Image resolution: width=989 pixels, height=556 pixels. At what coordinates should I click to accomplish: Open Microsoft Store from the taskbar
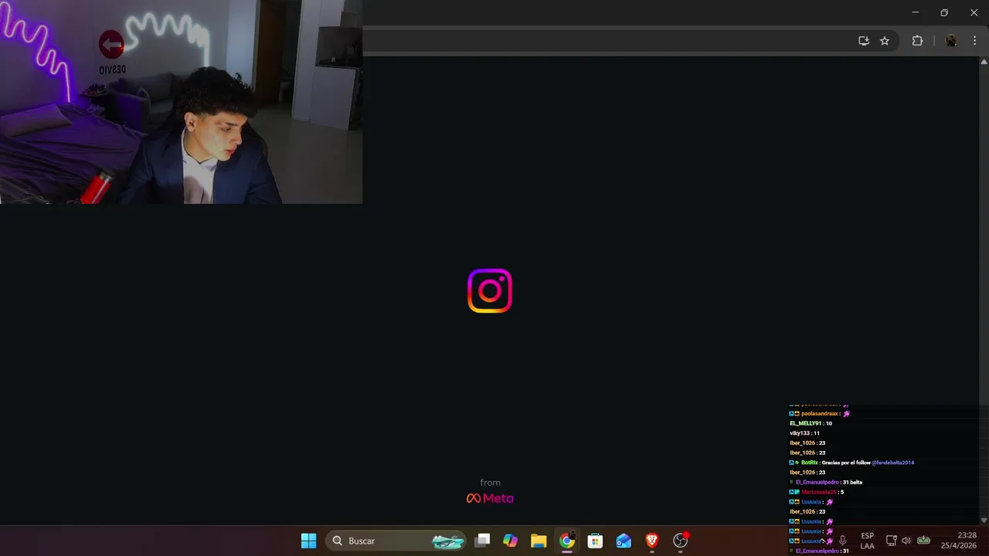coord(595,541)
